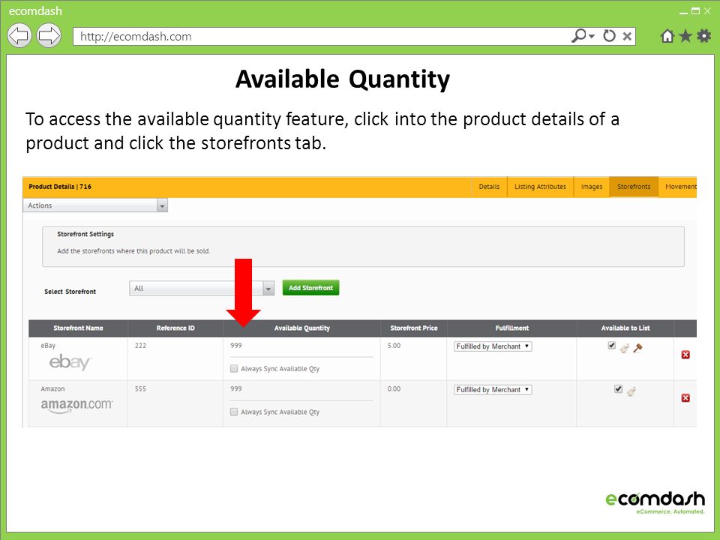Open eBay Fulfilled by Merchant dropdown
Screen dimensions: 720x540
click(x=493, y=346)
